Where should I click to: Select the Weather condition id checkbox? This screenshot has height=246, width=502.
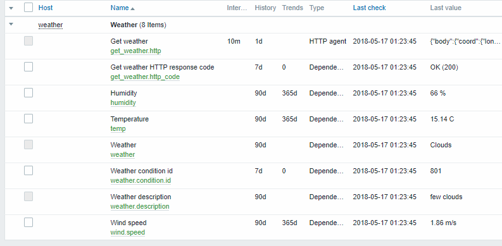tap(28, 171)
